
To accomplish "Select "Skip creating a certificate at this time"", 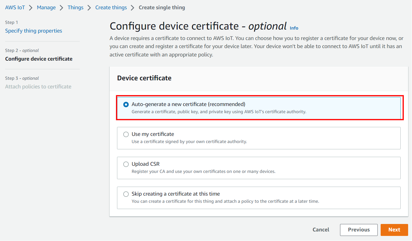I will [x=126, y=194].
